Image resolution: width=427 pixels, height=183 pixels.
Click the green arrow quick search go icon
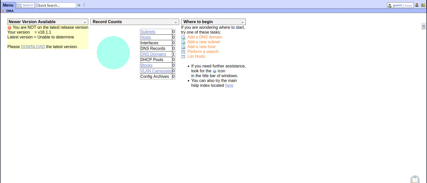tap(79, 5)
